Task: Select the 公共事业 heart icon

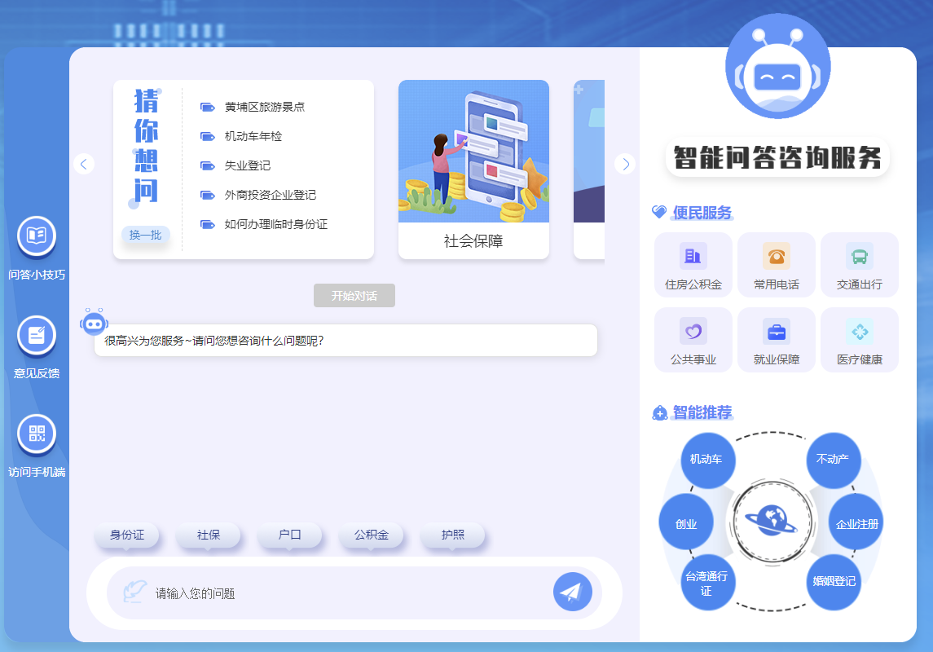Action: (693, 332)
